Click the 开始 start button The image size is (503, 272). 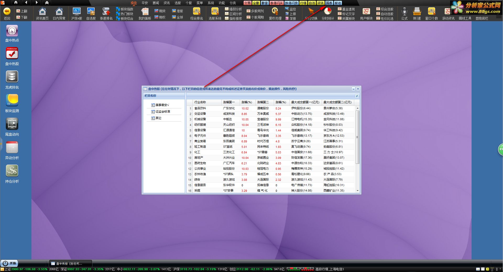click(x=10, y=263)
